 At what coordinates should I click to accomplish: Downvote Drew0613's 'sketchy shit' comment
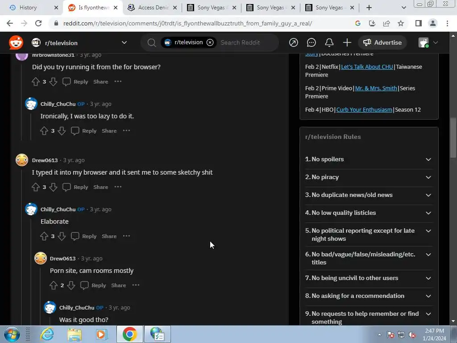click(53, 187)
